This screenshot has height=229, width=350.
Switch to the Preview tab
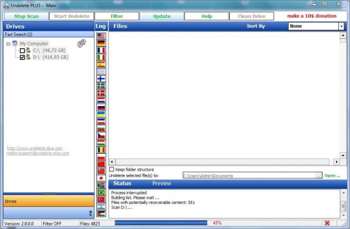point(162,184)
